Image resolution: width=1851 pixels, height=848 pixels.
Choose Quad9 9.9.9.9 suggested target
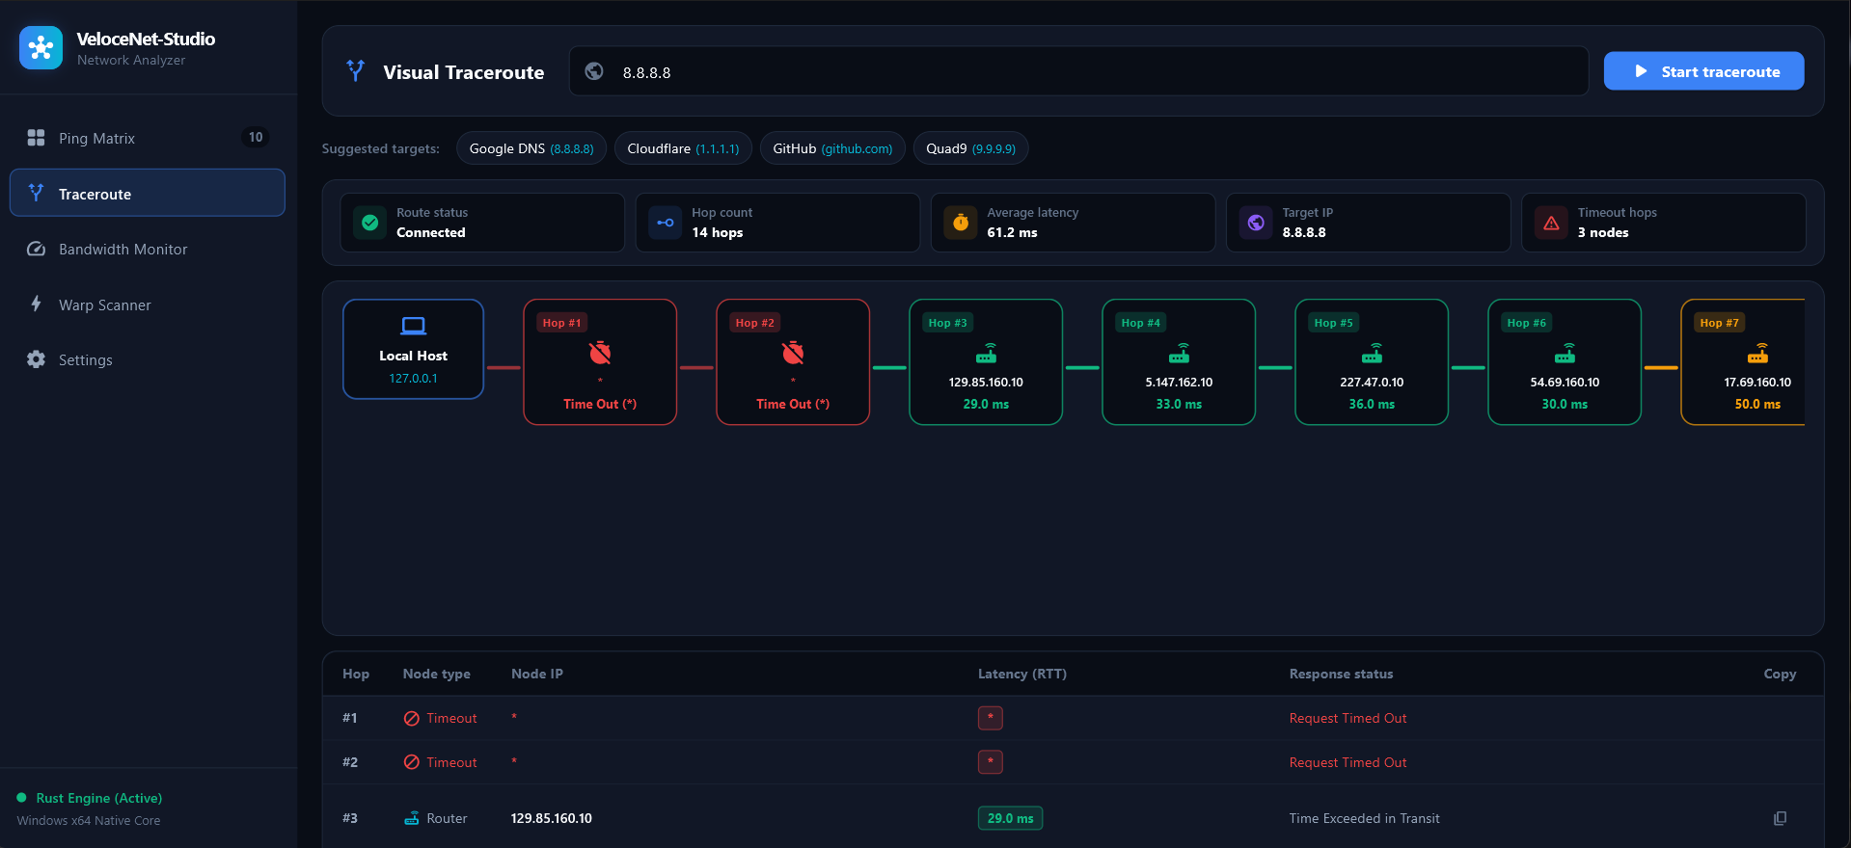970,148
